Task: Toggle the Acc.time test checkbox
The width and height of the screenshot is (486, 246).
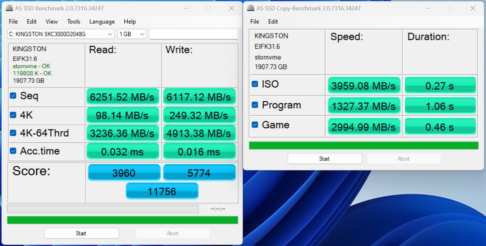Action: [13, 151]
